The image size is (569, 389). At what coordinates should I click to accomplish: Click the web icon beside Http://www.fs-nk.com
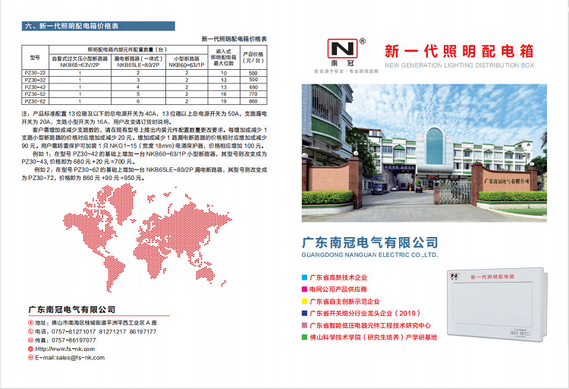point(30,349)
